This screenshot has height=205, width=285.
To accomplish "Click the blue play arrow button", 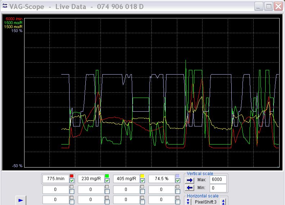I will pos(21,200).
